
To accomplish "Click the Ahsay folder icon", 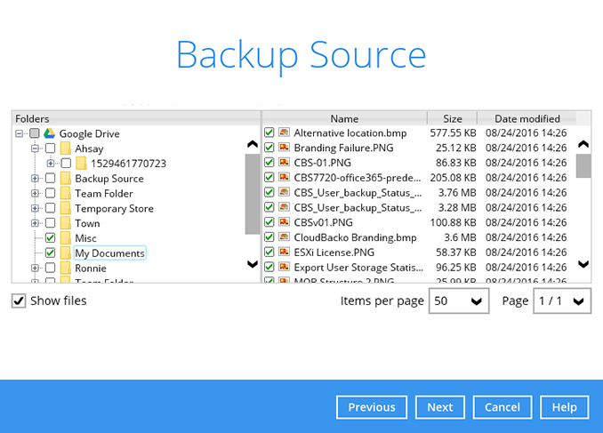I will pyautogui.click(x=66, y=148).
